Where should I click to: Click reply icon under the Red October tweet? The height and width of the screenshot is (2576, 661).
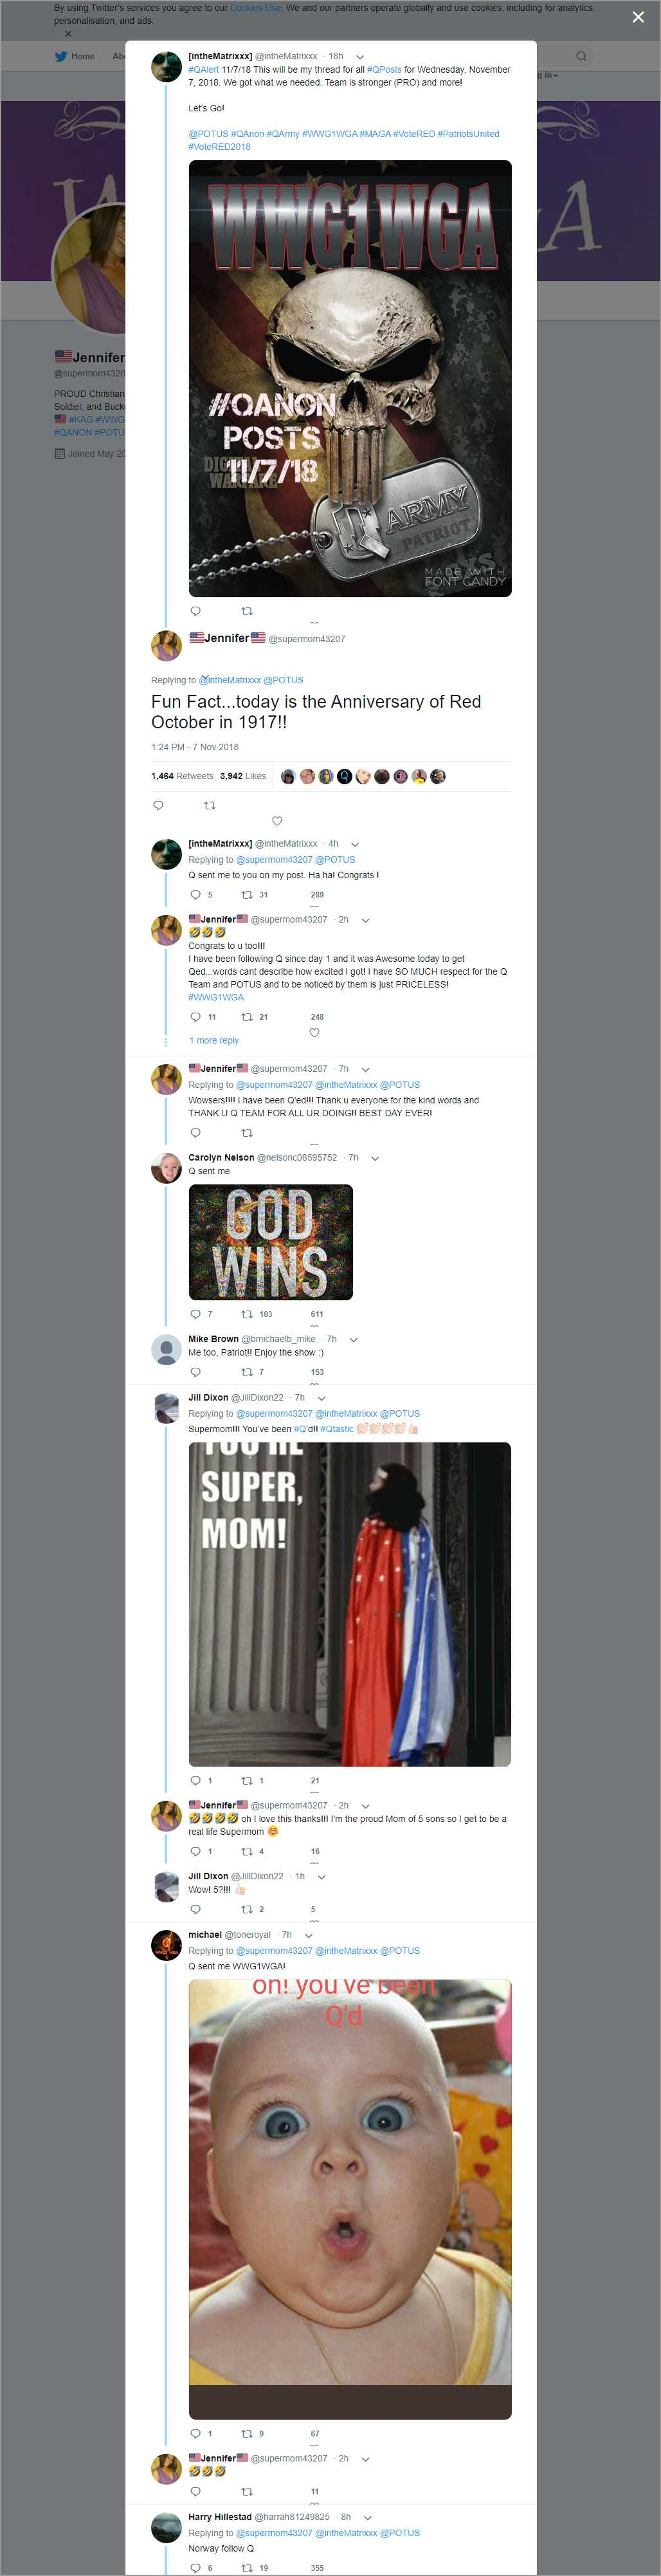[158, 805]
